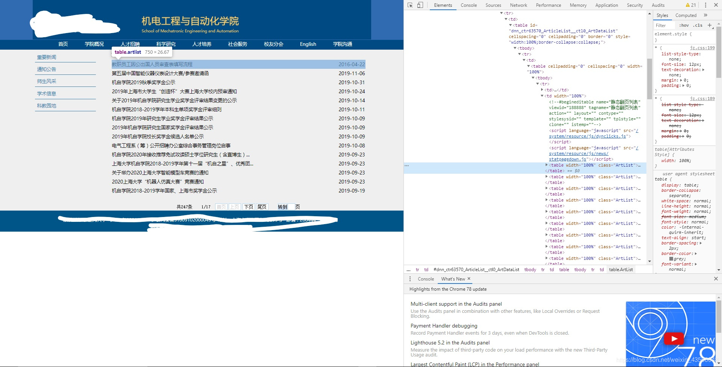Open the Performance tab
This screenshot has height=367, width=722.
tap(548, 5)
